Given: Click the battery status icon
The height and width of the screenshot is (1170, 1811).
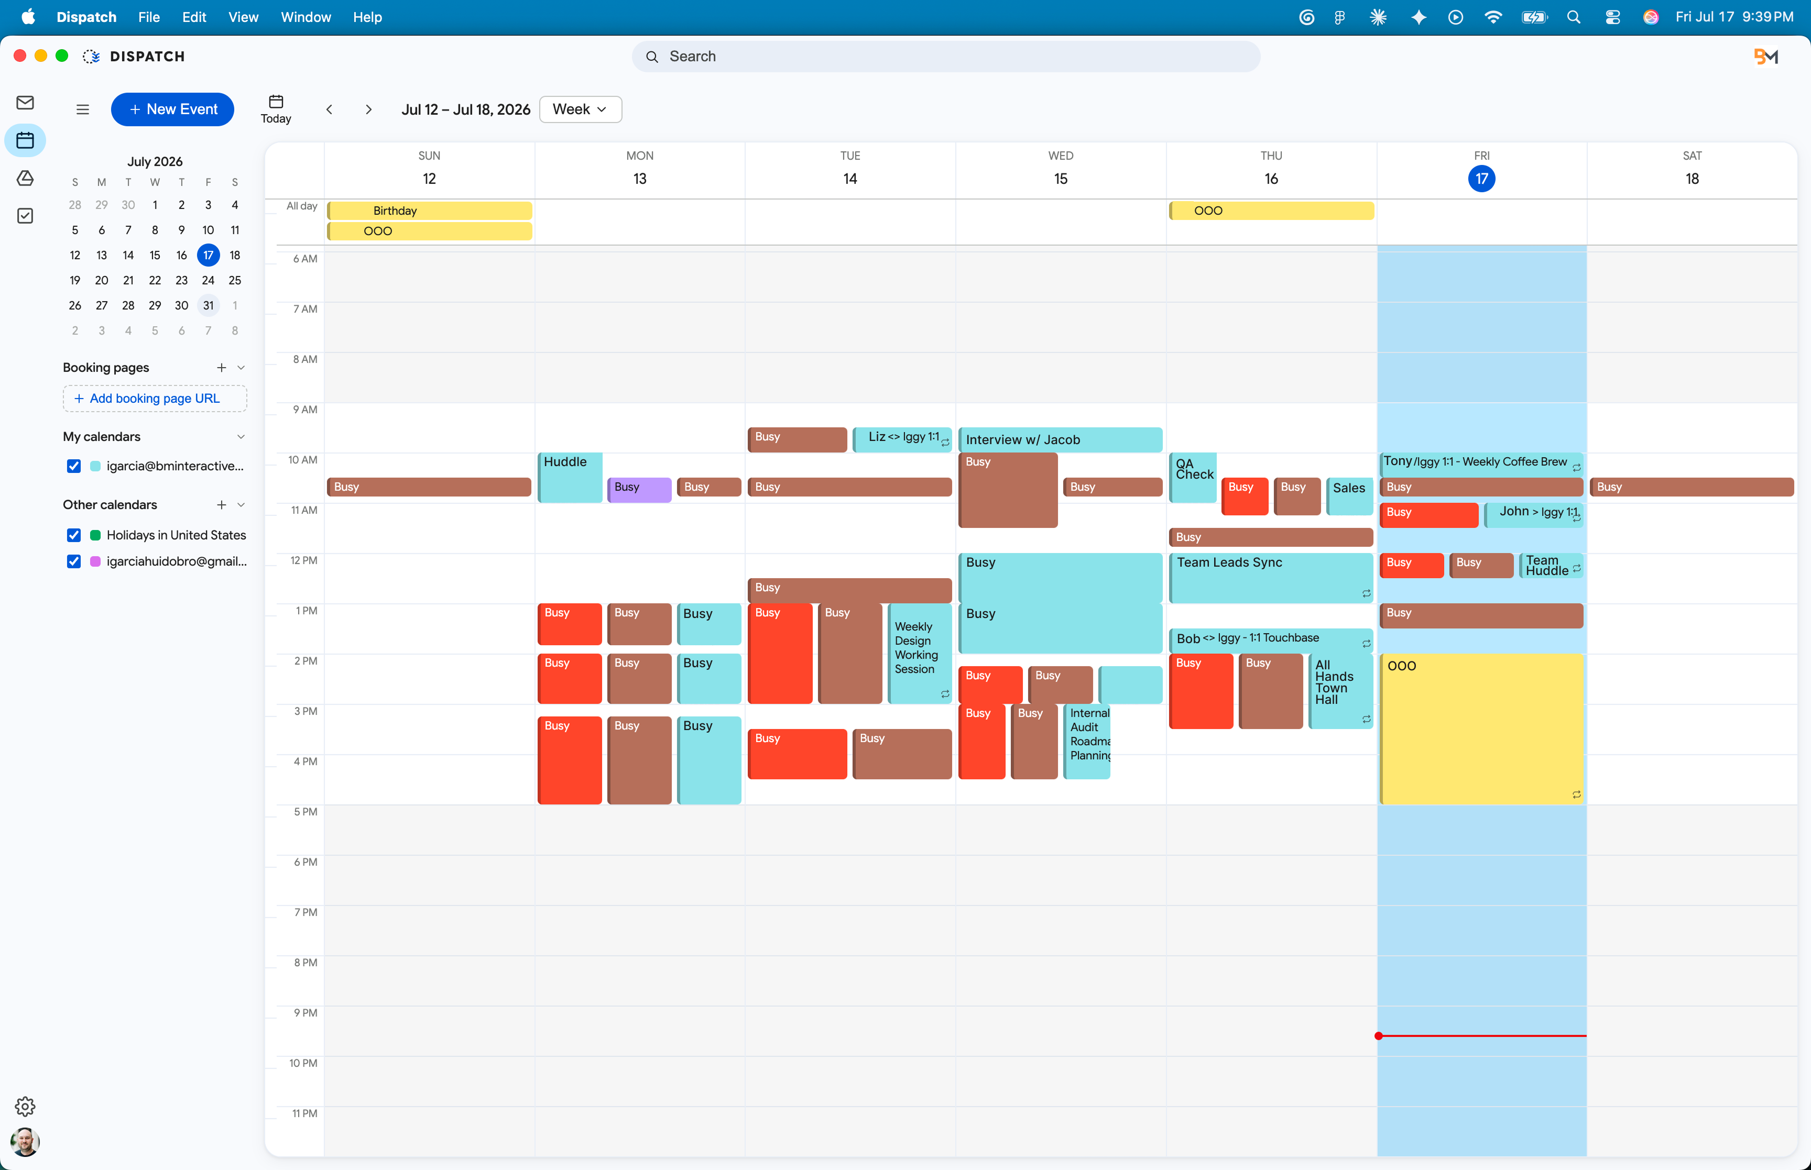Looking at the screenshot, I should [1534, 17].
